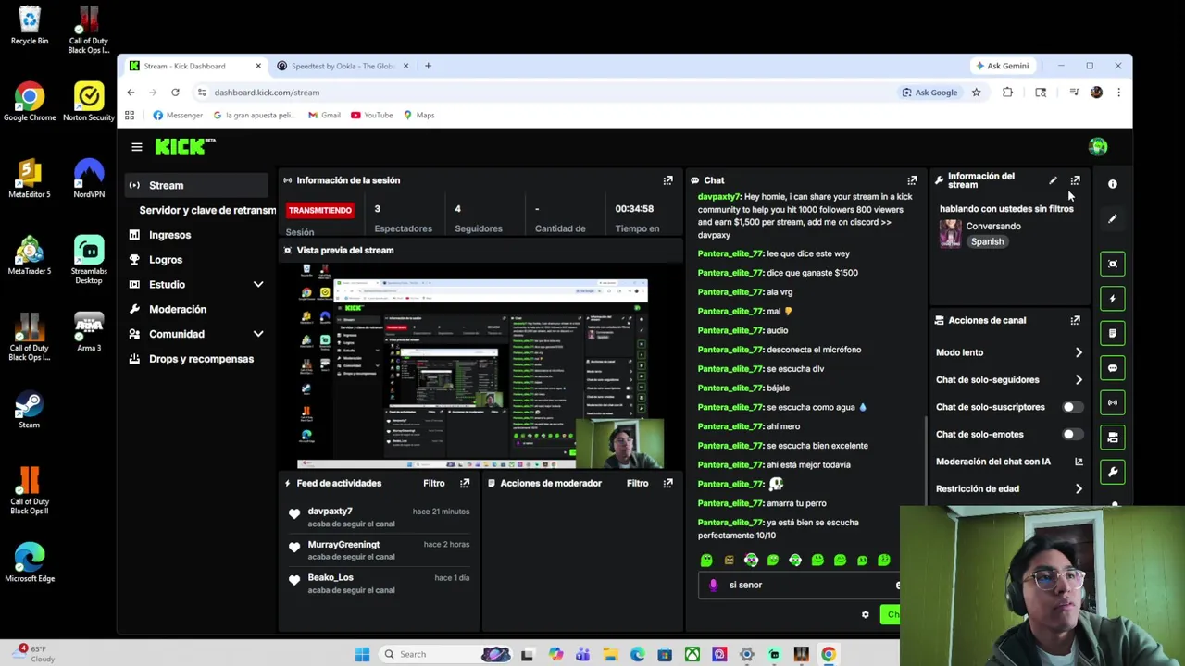Open Filtro in Acciones de moderador
1185x666 pixels.
pos(637,483)
